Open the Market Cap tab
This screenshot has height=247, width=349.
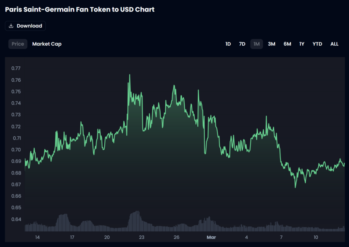tap(47, 44)
